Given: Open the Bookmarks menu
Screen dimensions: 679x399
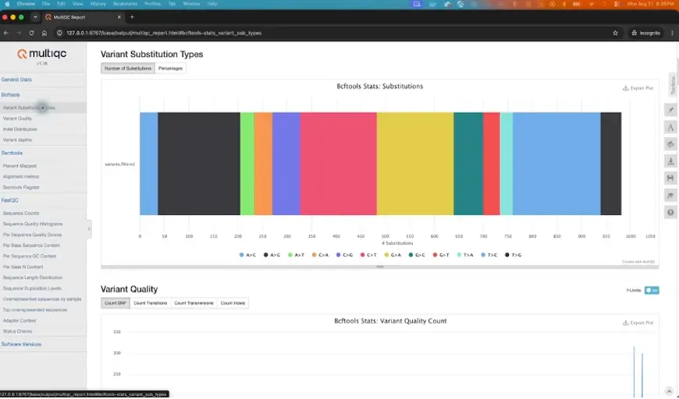Looking at the screenshot, I should click(x=125, y=4).
